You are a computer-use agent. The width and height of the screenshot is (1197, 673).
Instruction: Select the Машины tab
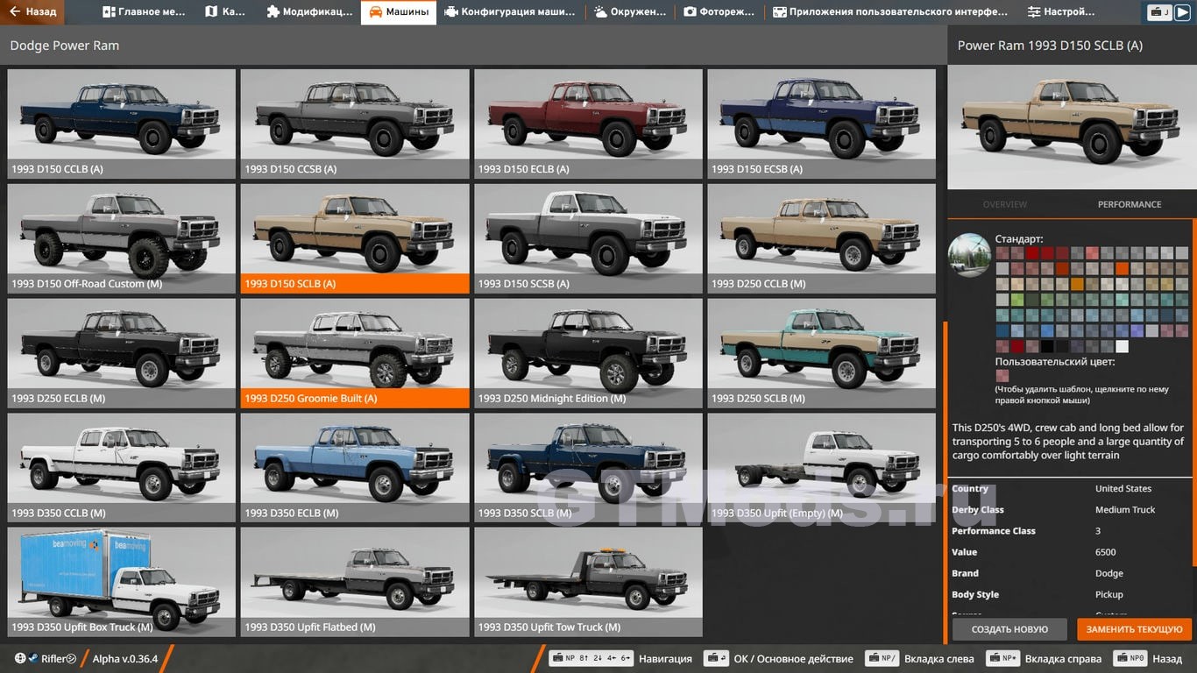coord(399,12)
